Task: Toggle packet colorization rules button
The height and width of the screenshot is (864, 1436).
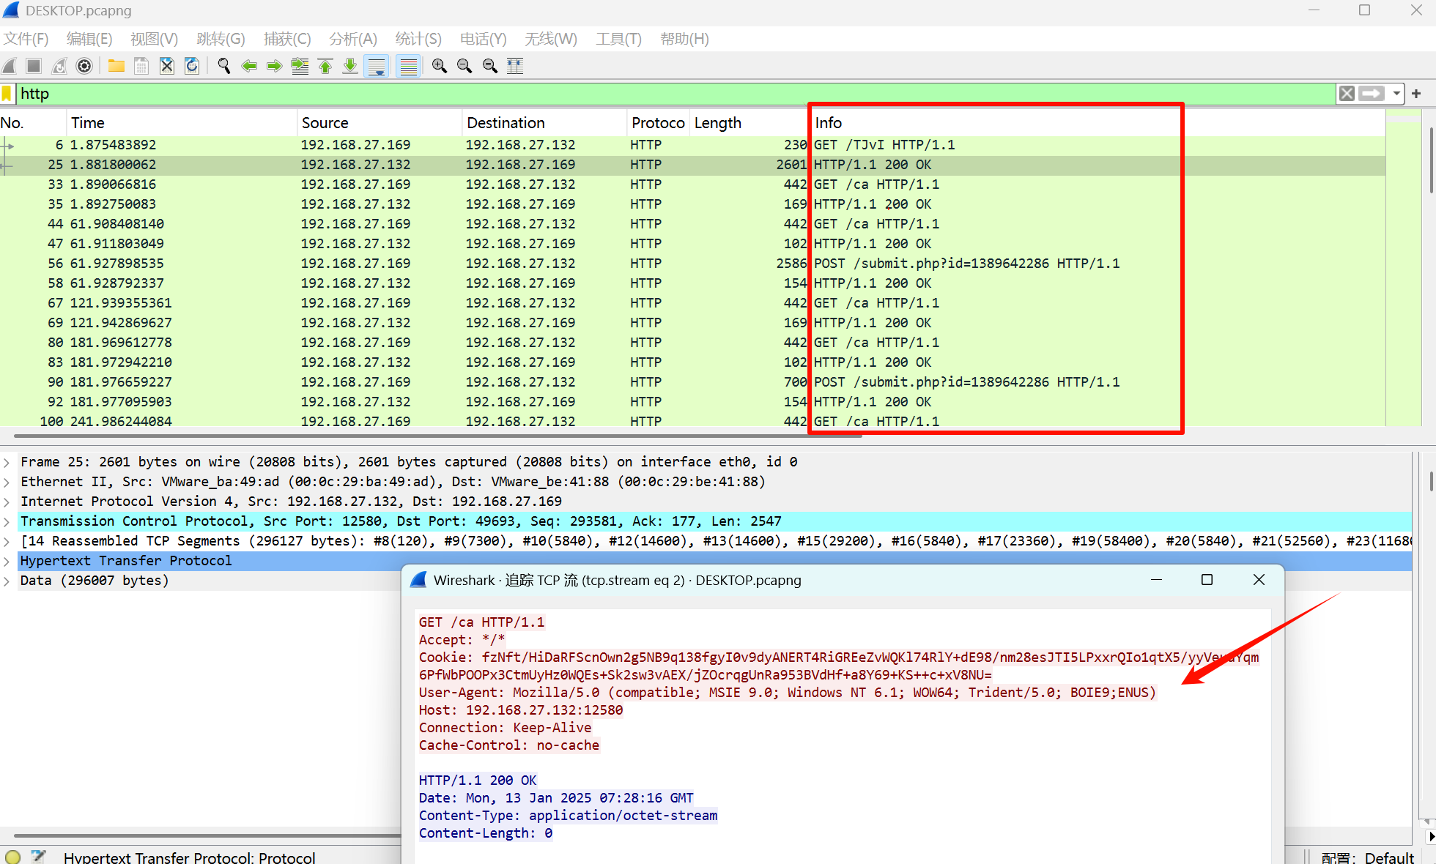Action: click(x=408, y=66)
